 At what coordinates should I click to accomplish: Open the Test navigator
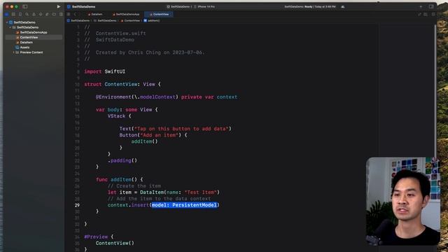pyautogui.click(x=41, y=14)
